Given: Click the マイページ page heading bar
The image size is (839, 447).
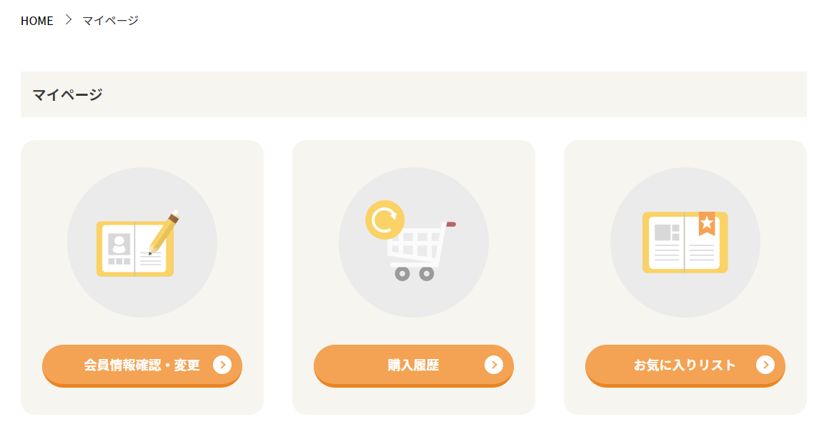Looking at the screenshot, I should click(x=414, y=94).
